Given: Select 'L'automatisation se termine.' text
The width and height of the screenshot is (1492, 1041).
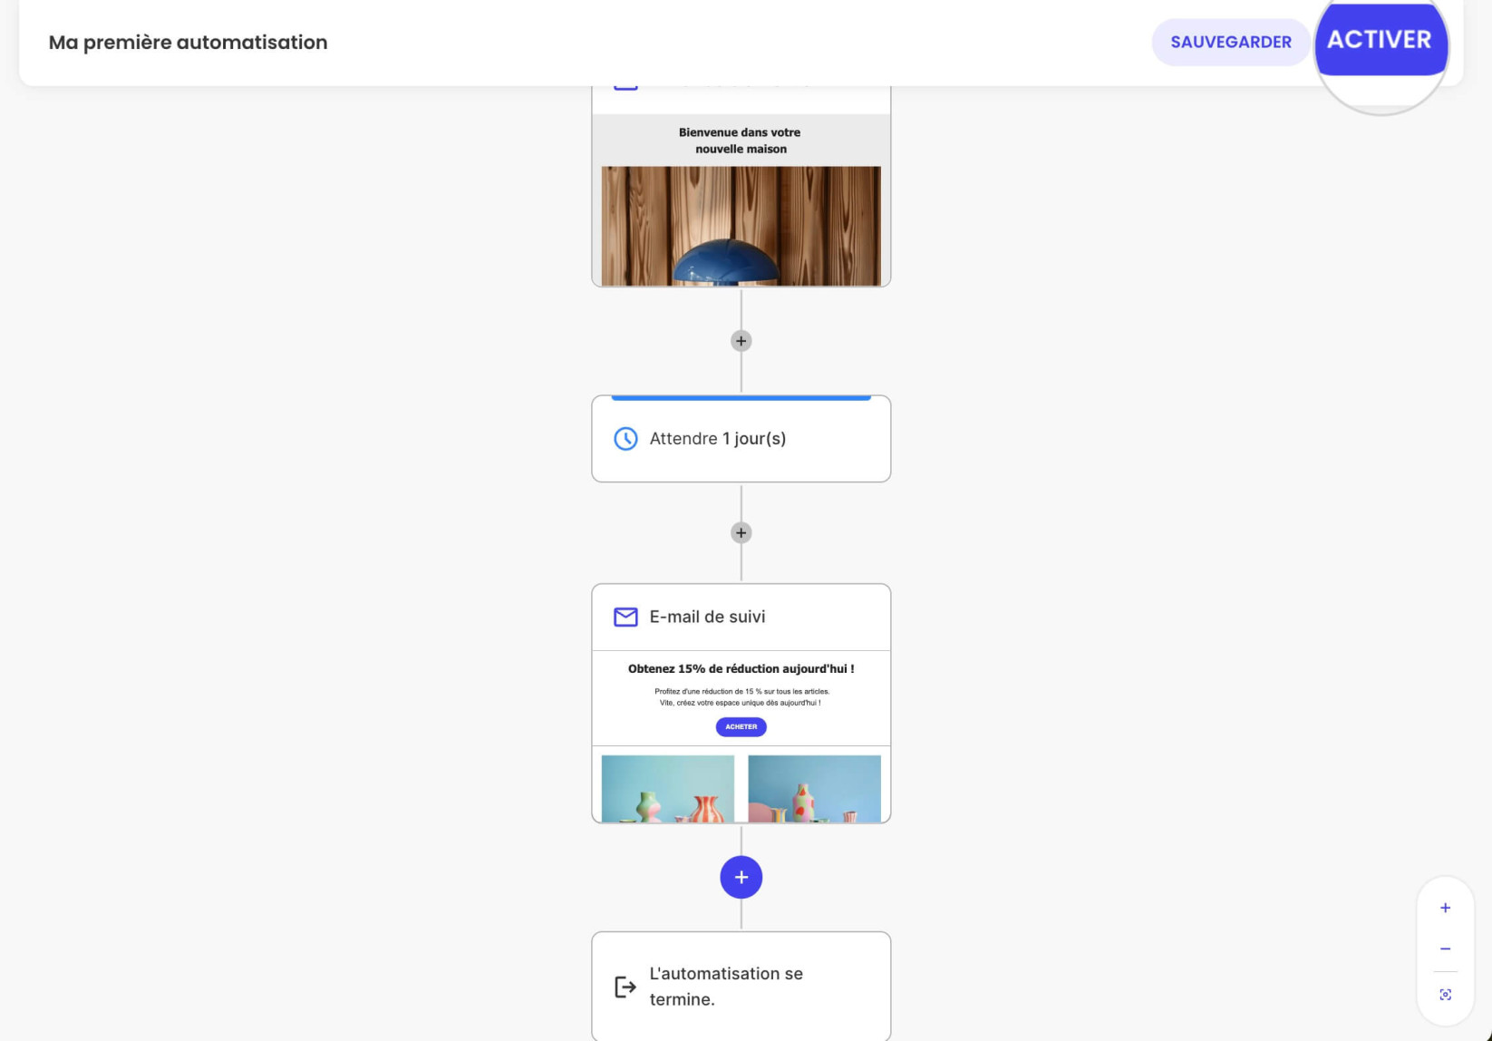Looking at the screenshot, I should coord(726,987).
